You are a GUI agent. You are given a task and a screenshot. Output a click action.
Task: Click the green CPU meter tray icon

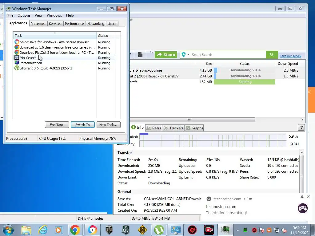(x=245, y=230)
